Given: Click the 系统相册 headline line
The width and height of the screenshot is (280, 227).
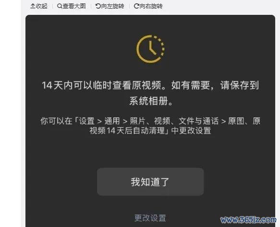Looking at the screenshot, I should coord(148,101).
